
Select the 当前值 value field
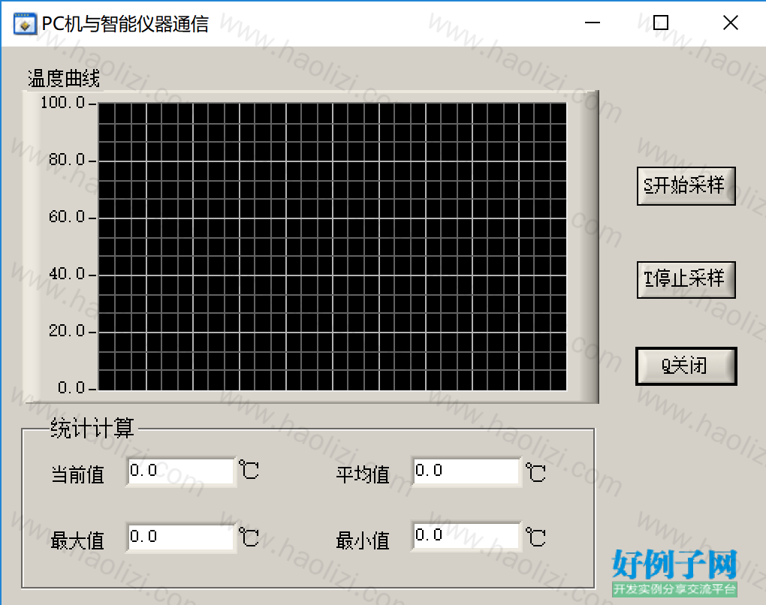pos(181,471)
